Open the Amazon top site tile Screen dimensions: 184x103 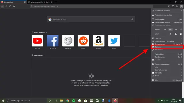99,41
